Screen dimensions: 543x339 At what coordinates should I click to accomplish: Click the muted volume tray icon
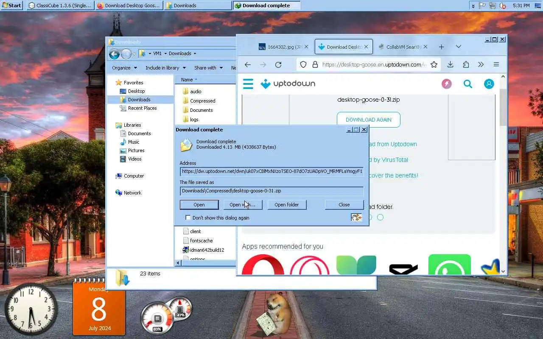(503, 6)
